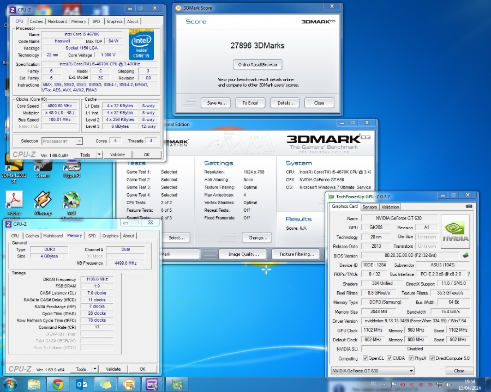Open Windows Explorer from the taskbar
Screen dimensions: 491x392
pyautogui.click(x=34, y=384)
